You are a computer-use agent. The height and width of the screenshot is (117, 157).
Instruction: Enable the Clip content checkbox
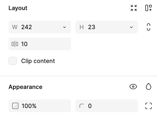pyautogui.click(x=13, y=61)
